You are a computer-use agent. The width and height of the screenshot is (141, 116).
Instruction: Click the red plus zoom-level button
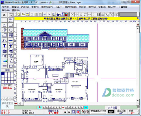[40, 107]
